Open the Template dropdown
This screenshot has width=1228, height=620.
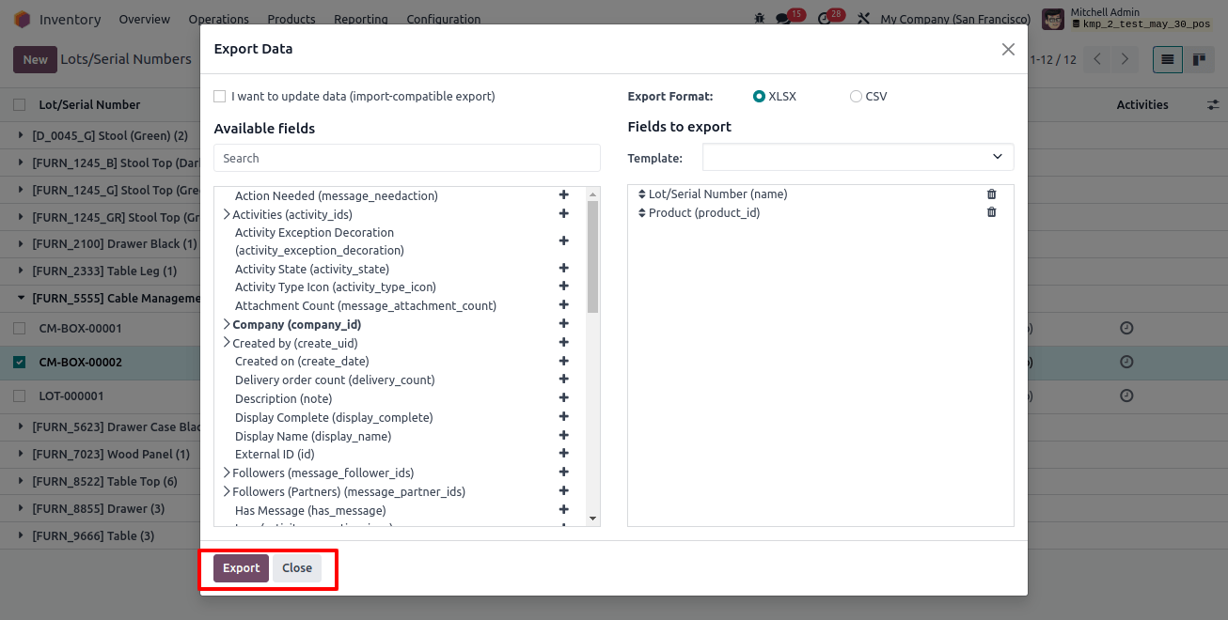858,157
